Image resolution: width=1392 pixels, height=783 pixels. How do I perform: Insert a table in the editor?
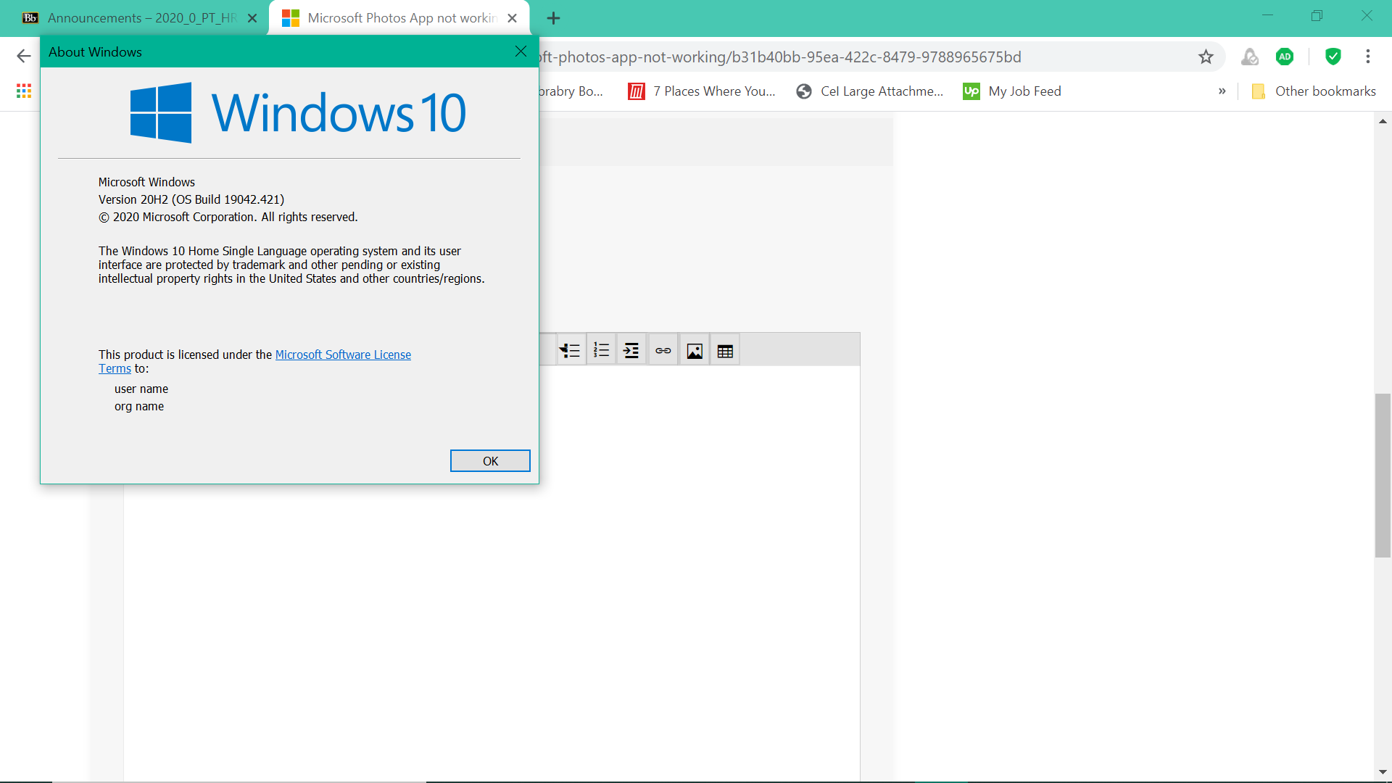725,351
